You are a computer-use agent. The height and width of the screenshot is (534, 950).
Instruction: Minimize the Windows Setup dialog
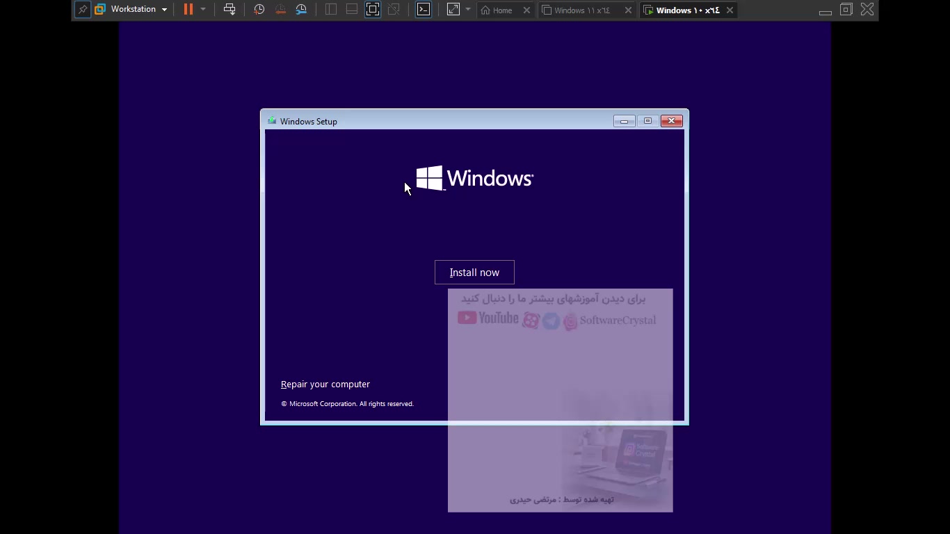coord(624,121)
